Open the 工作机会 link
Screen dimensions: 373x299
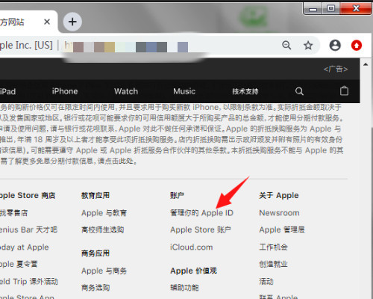(x=273, y=247)
